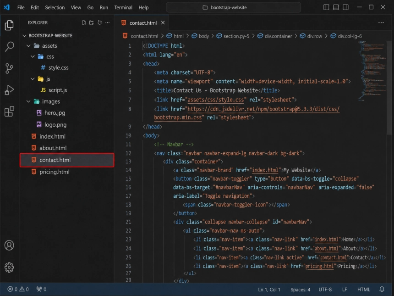Click the index.html link on line 14
This screenshot has width=394, height=296.
265,170
